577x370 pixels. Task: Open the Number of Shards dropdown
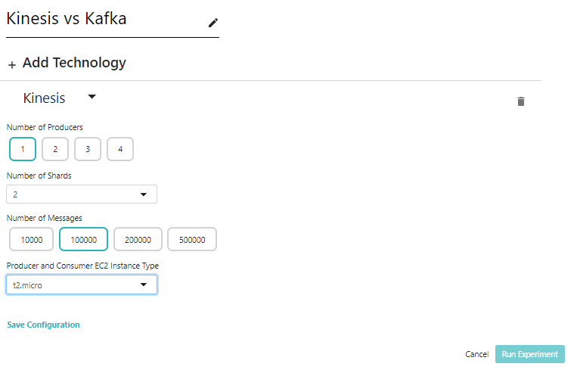[x=82, y=194]
